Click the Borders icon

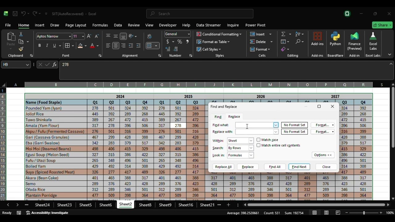67,46
